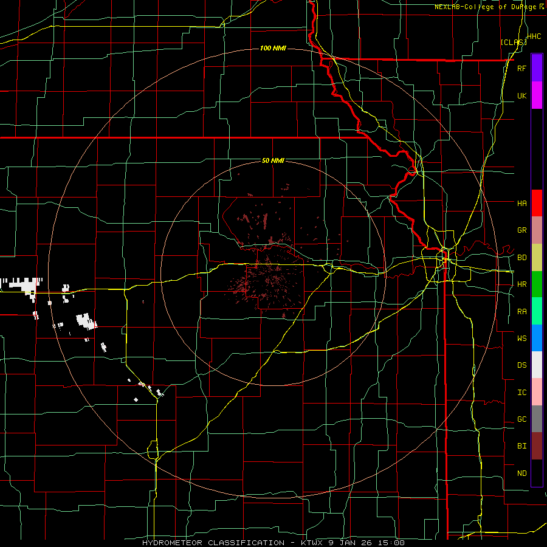Click the [CLAS] units label
This screenshot has width=547, height=547.
[514, 42]
